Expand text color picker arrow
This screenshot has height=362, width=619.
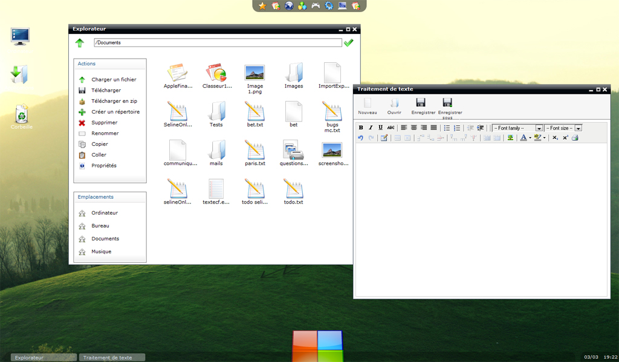point(530,138)
